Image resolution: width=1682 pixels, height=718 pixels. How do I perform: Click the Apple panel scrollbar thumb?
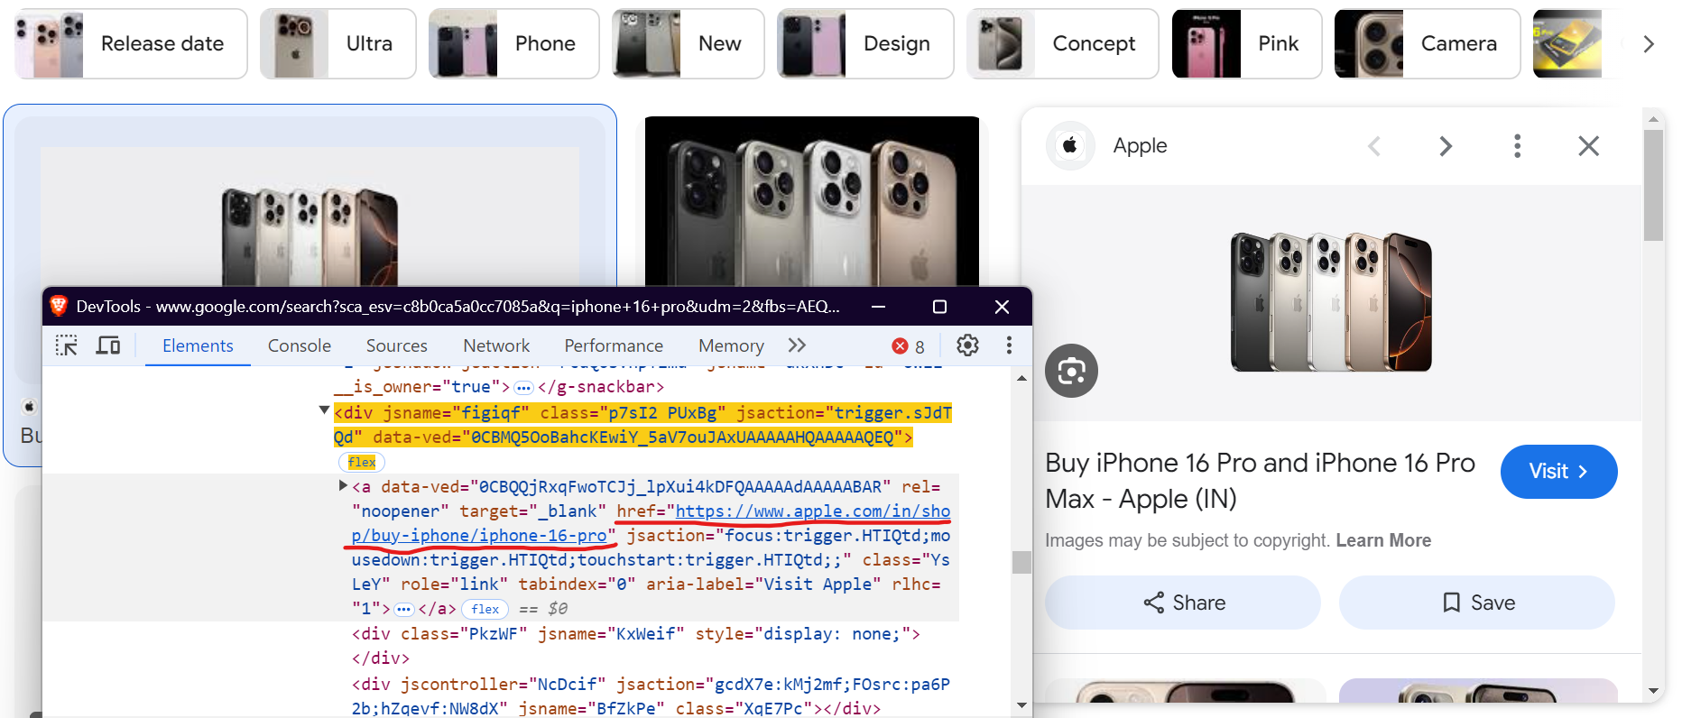(1653, 185)
